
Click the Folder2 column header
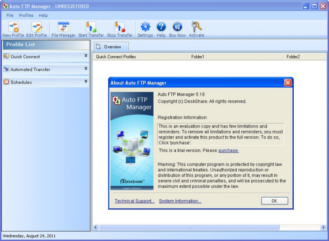point(305,56)
